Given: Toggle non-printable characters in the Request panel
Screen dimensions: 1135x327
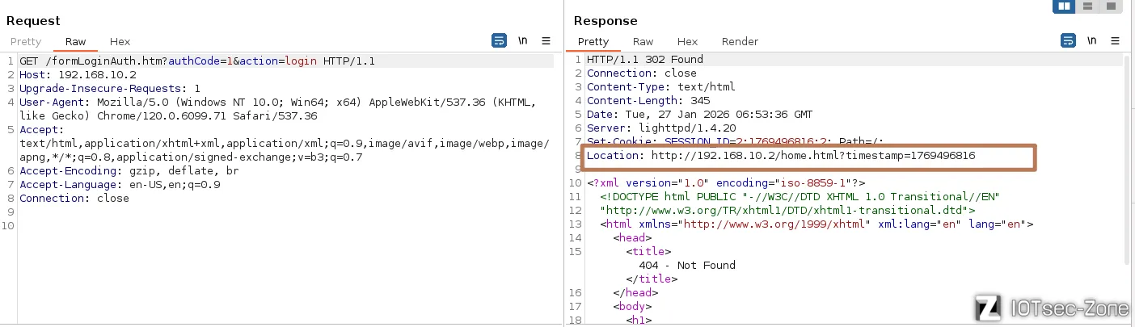Looking at the screenshot, I should point(523,40).
